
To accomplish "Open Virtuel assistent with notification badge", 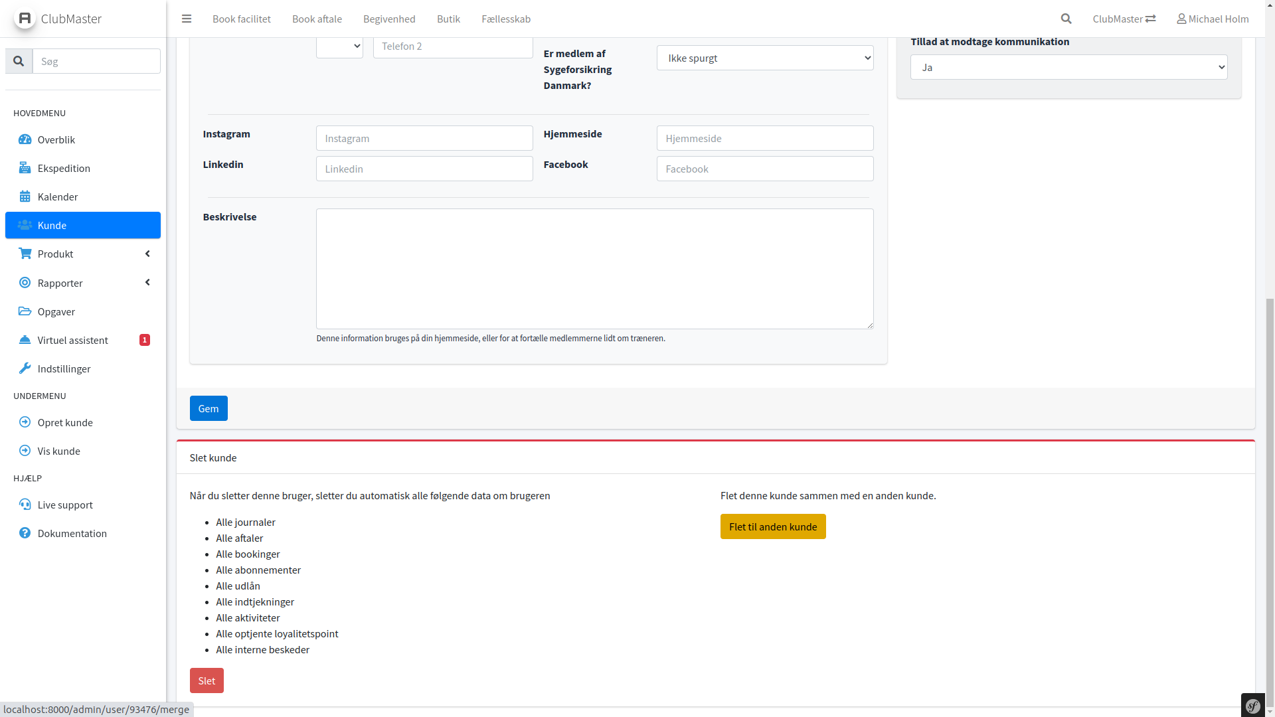I will point(73,340).
